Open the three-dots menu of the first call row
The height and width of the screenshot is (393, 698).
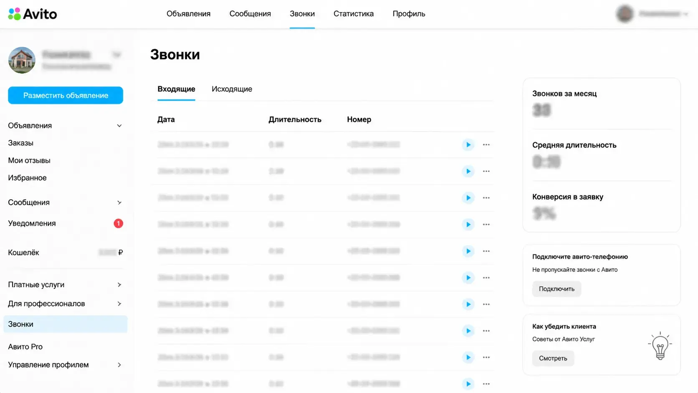click(x=486, y=145)
